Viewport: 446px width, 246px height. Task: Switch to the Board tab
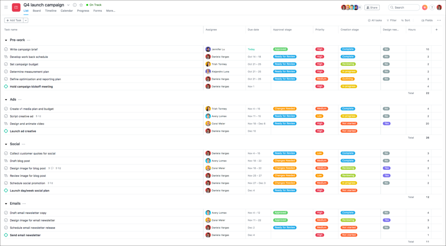coord(37,11)
